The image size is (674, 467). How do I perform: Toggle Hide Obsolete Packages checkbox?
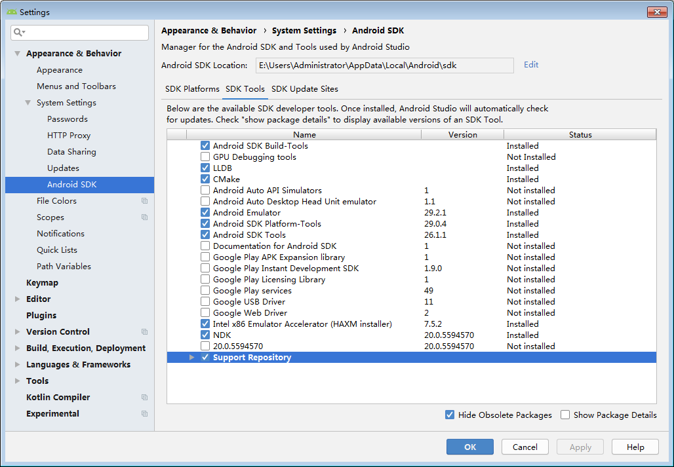point(450,415)
